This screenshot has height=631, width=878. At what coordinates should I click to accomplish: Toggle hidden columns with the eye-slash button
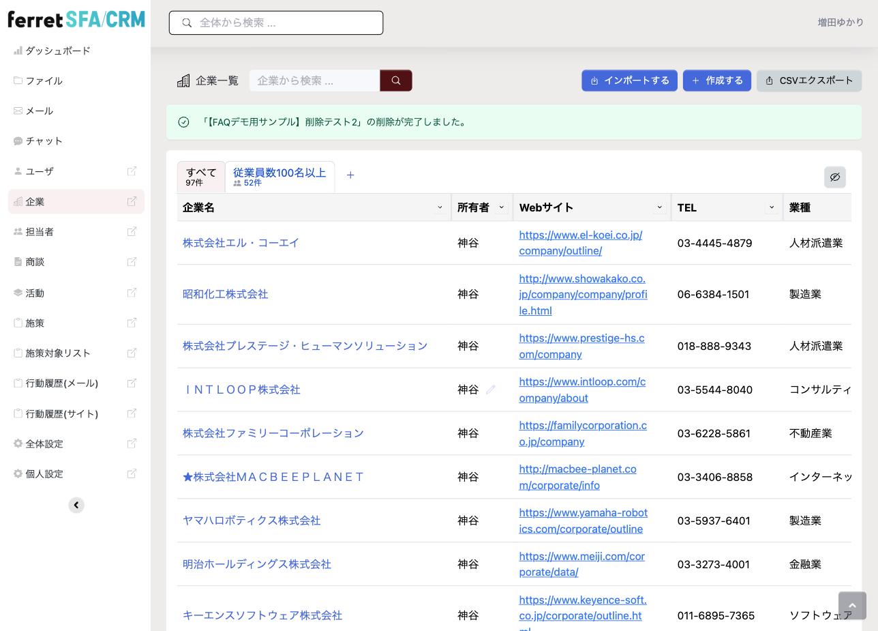point(835,177)
